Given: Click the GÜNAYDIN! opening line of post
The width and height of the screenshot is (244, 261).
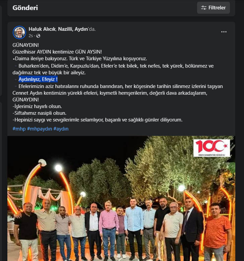Looking at the screenshot, I should tap(26, 45).
